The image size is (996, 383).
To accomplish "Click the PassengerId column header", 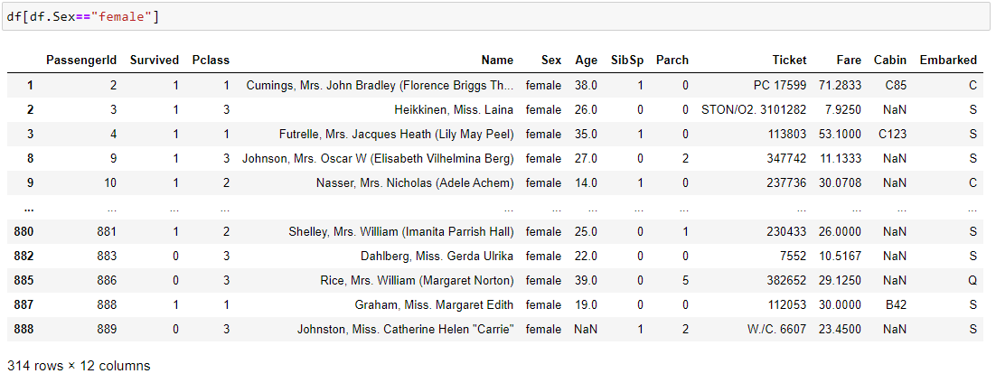I will [81, 61].
